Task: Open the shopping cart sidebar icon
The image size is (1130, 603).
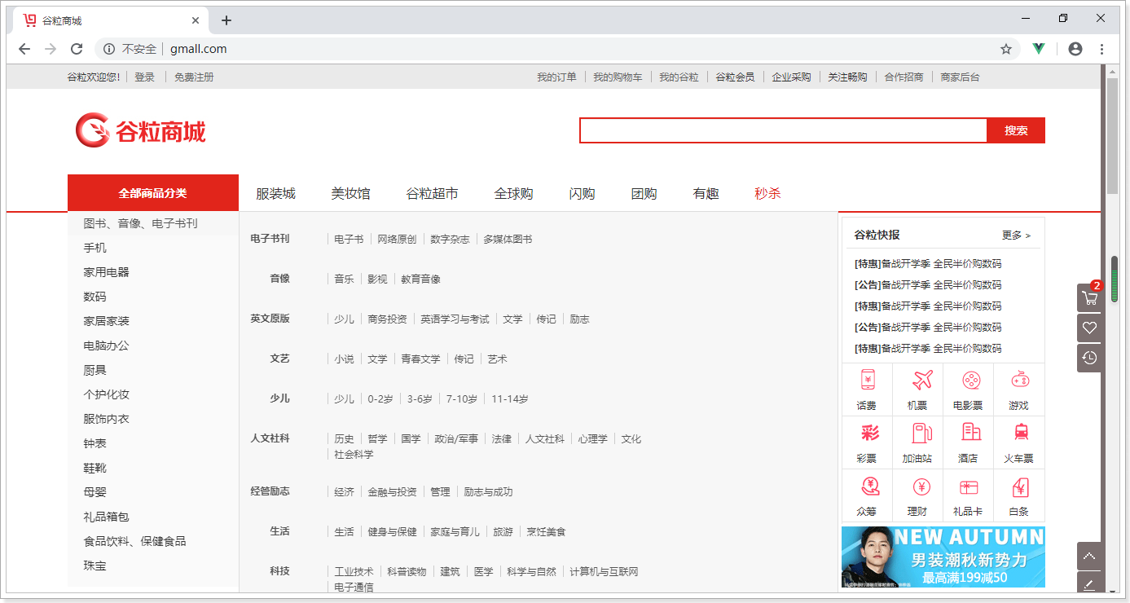Action: [x=1089, y=298]
